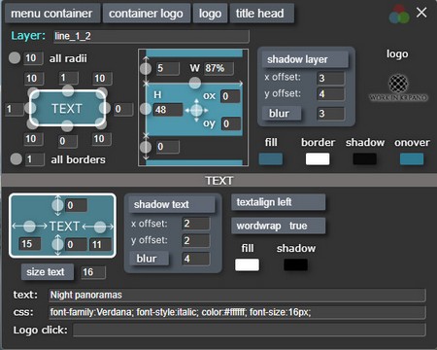437x350 pixels.
Task: Edit the H height value 48
Action: [168, 110]
